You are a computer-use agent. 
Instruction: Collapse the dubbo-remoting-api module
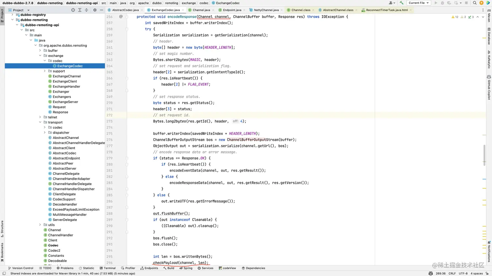[x=17, y=25]
